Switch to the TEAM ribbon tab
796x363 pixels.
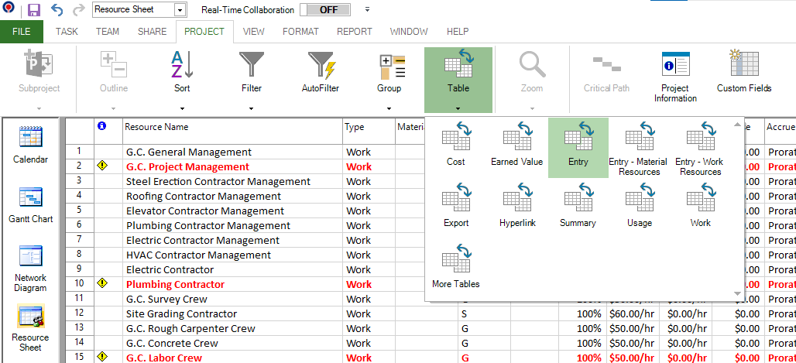(108, 32)
